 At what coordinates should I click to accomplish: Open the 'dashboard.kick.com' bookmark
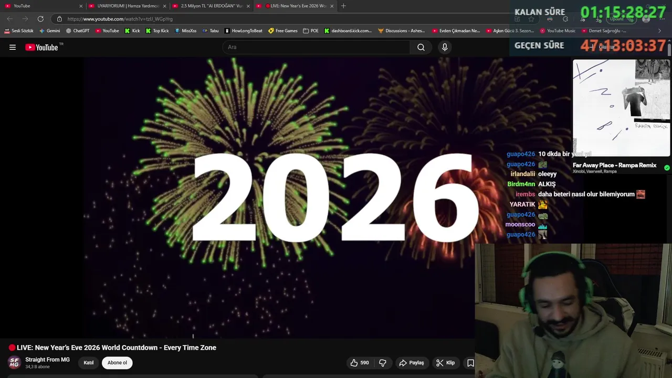(x=348, y=31)
